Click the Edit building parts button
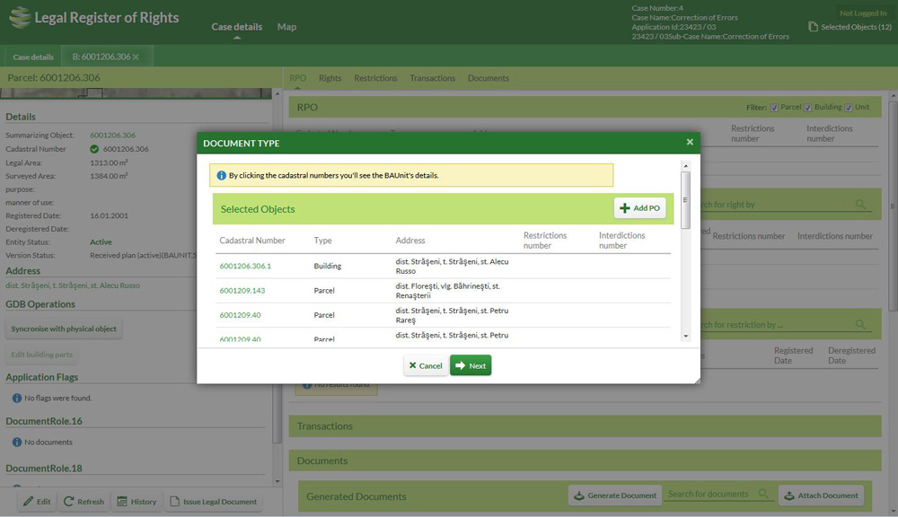Image resolution: width=898 pixels, height=517 pixels. point(42,355)
